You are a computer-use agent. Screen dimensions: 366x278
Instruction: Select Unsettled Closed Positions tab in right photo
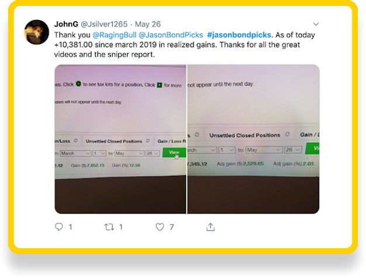point(244,135)
